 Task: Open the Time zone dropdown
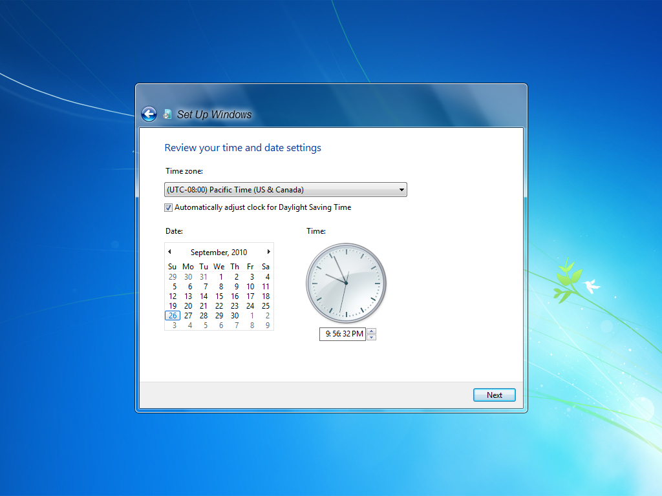285,190
